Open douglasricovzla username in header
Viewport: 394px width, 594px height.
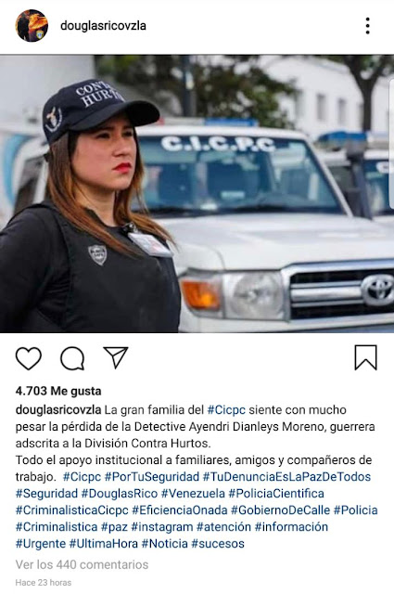coord(103,26)
